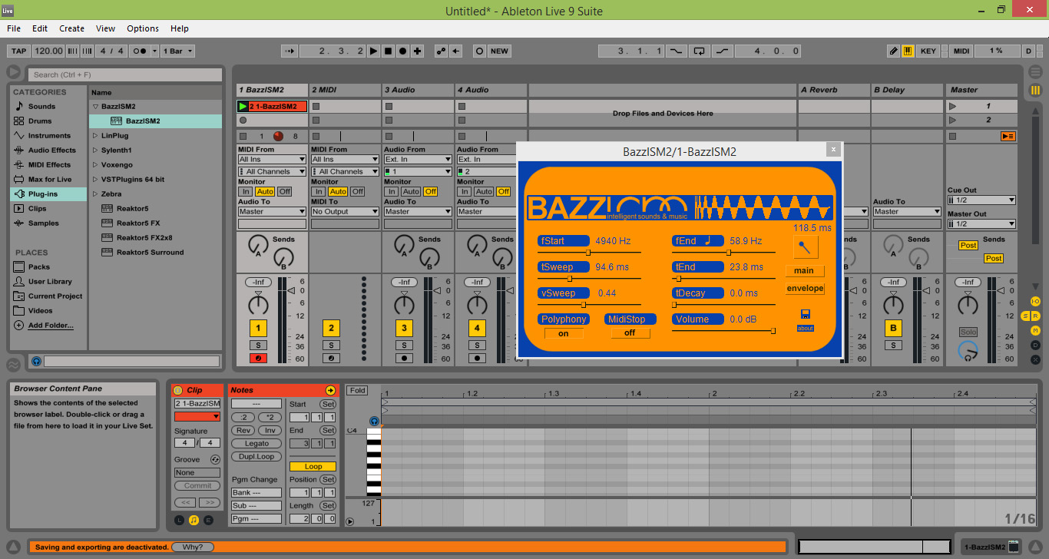This screenshot has width=1049, height=559.
Task: Open the View menu
Action: pos(106,28)
